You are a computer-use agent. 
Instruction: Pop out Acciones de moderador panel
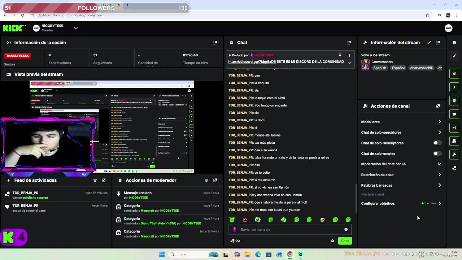click(215, 180)
